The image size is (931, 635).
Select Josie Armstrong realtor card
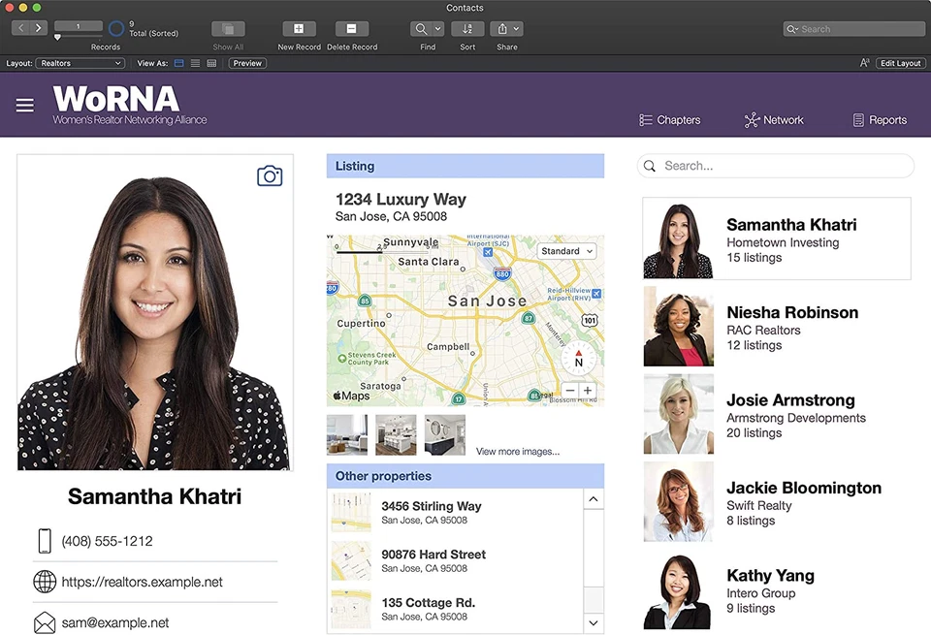pos(777,414)
